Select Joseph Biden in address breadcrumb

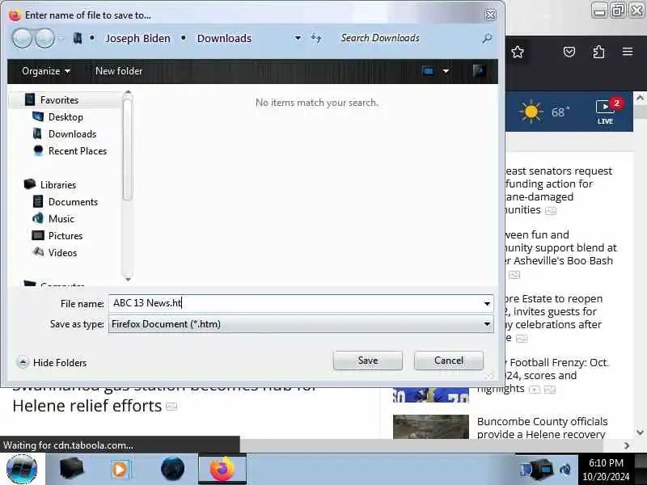point(137,38)
